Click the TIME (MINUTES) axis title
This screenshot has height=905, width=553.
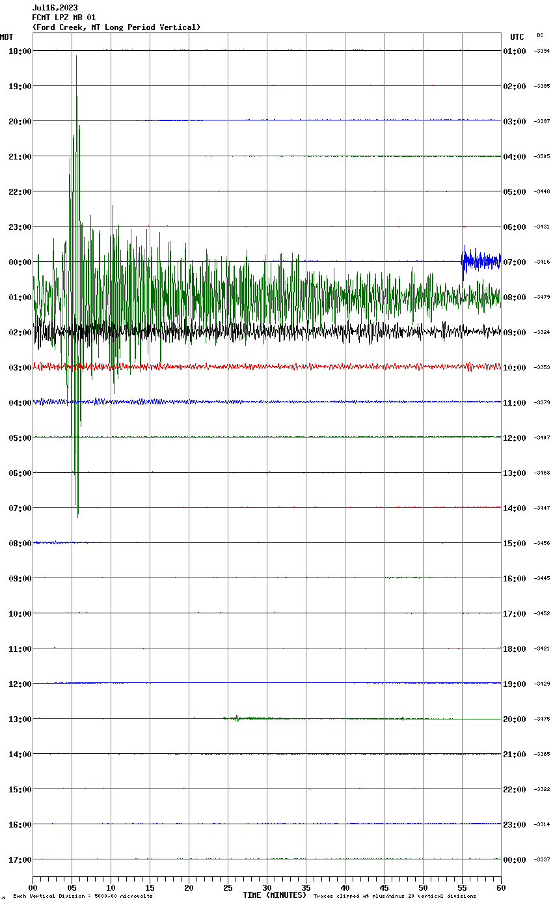tap(274, 895)
